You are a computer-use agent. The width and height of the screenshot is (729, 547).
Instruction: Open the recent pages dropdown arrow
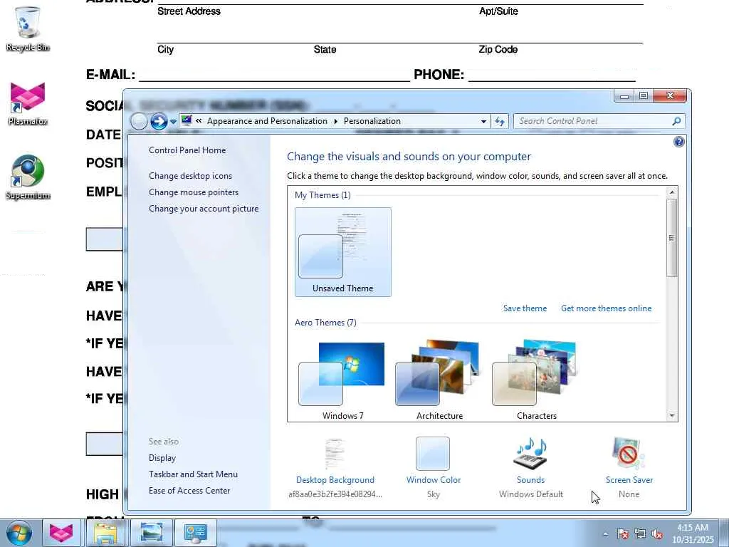pyautogui.click(x=173, y=121)
